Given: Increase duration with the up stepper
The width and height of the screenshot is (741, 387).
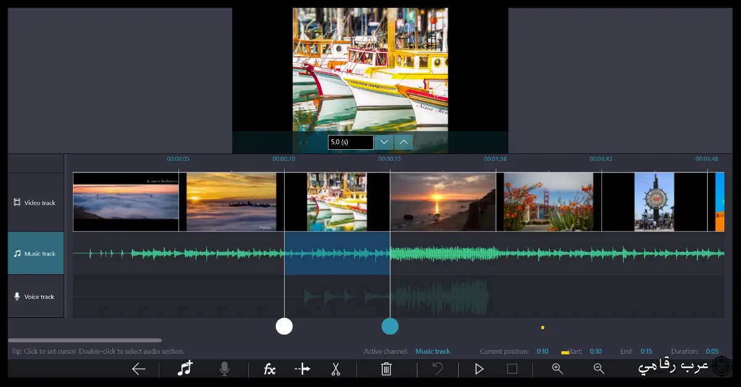Looking at the screenshot, I should tap(403, 142).
